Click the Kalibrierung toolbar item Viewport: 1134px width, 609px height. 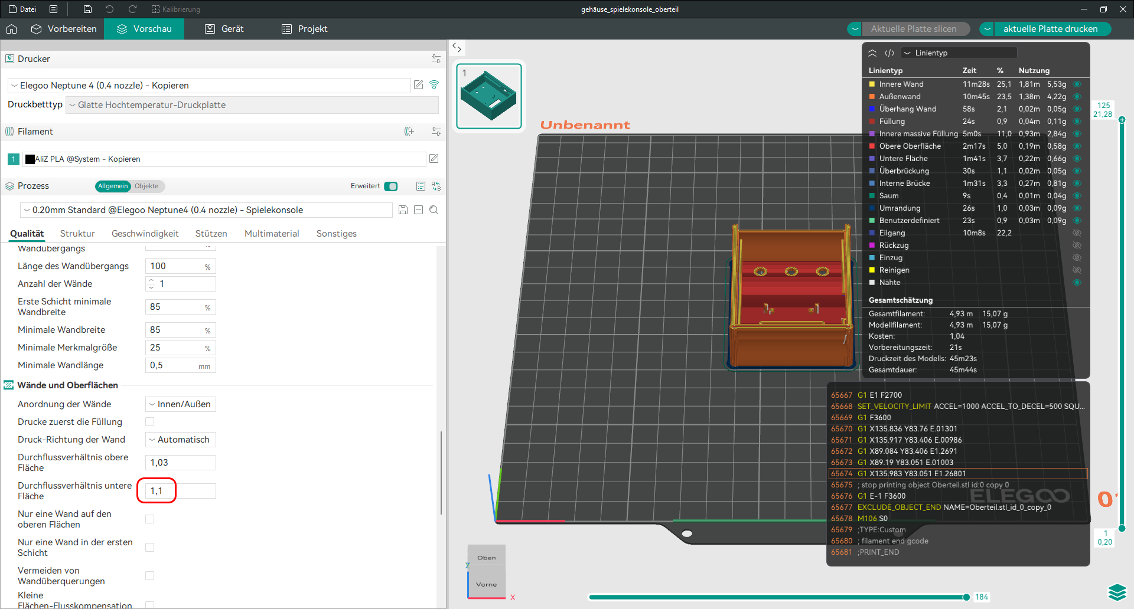[x=176, y=9]
